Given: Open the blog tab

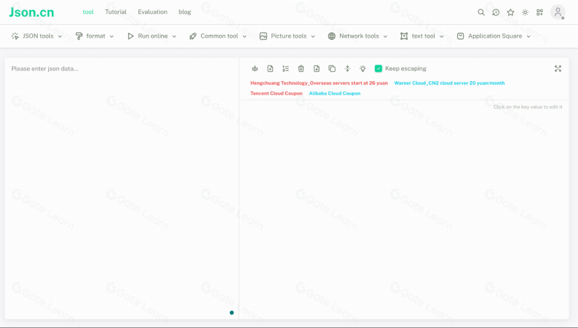Looking at the screenshot, I should pos(185,12).
